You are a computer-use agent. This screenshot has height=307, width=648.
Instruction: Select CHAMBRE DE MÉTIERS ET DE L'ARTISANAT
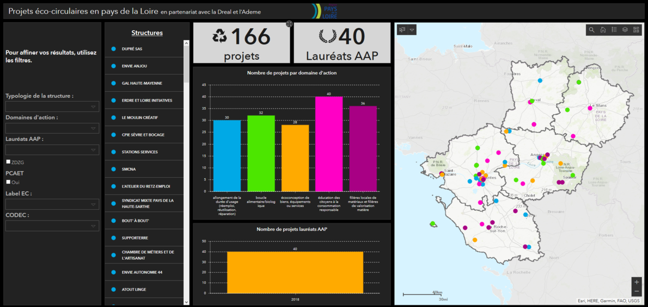[144, 255]
